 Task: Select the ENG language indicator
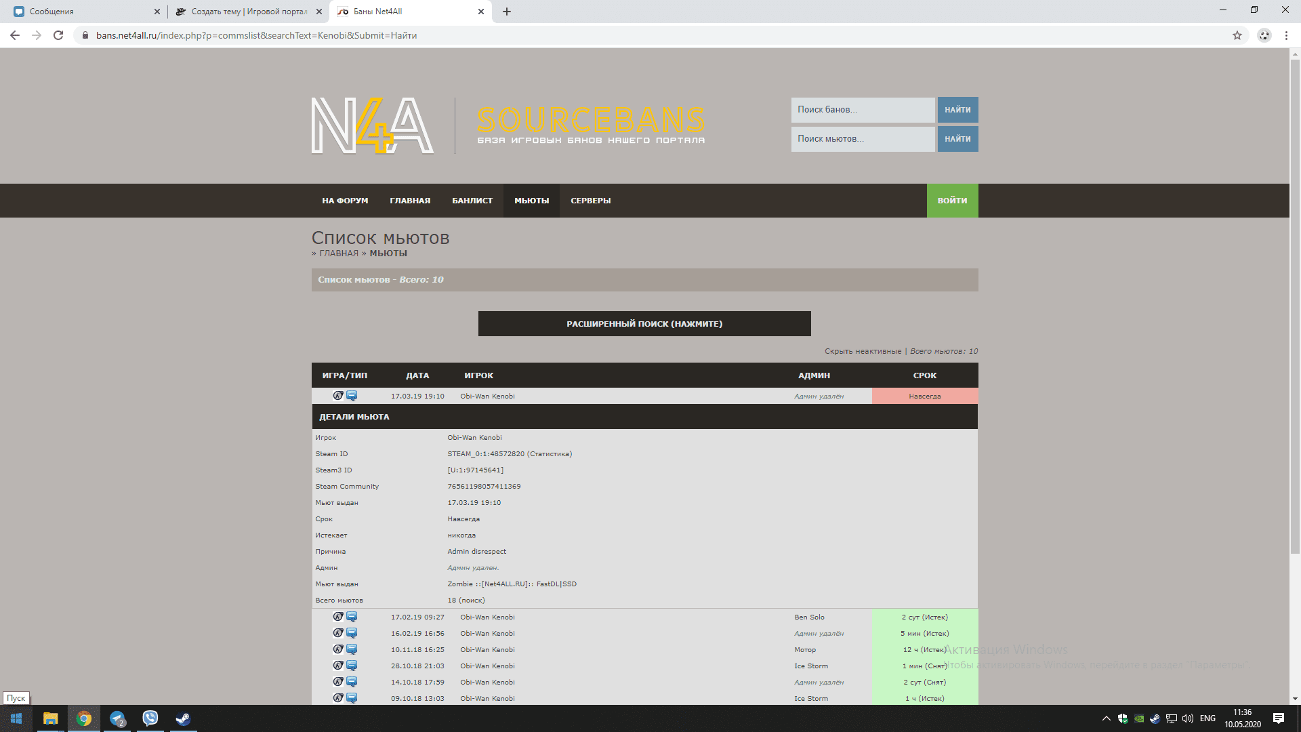pos(1207,718)
